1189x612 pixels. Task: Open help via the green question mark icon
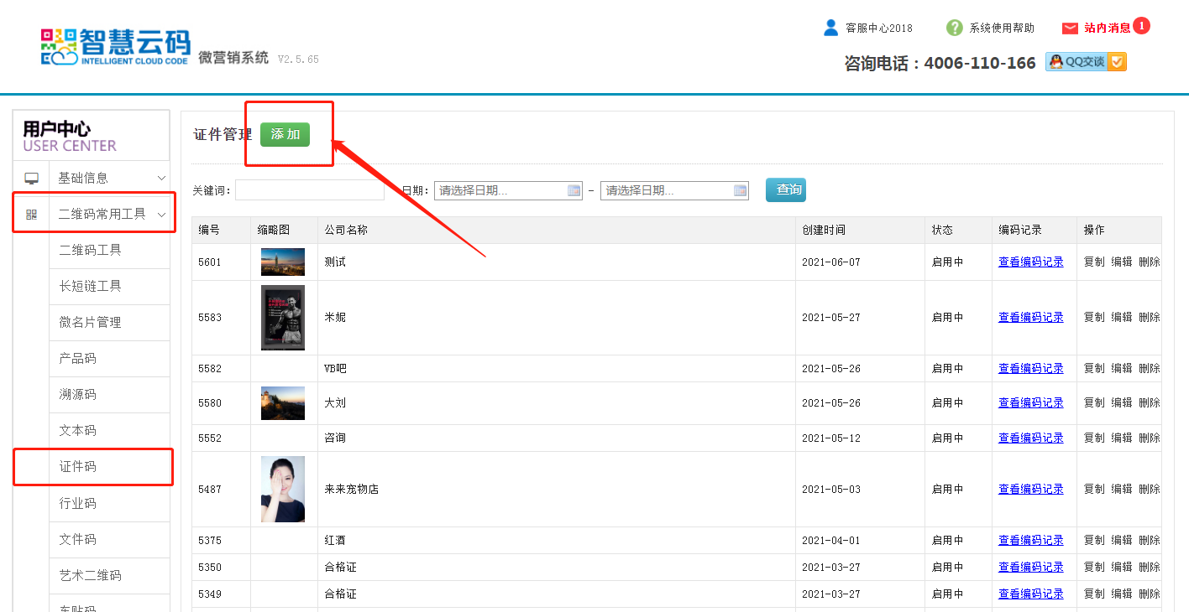[x=954, y=28]
